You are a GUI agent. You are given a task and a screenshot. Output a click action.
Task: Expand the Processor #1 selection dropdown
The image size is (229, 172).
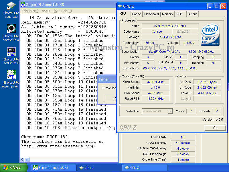[170, 111]
